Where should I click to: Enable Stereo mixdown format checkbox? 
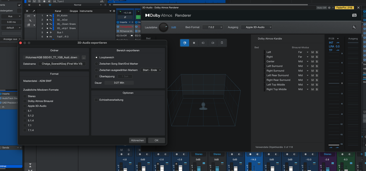tap(25, 96)
